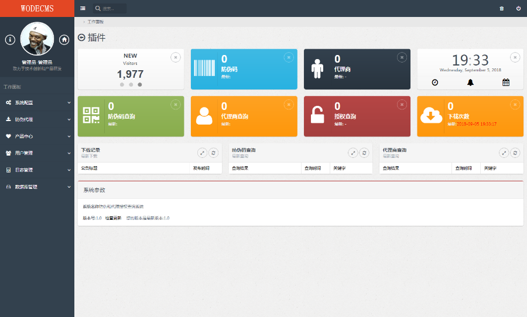This screenshot has height=317, width=527.
Task: Click the alarm bell icon under the clock
Action: point(470,82)
